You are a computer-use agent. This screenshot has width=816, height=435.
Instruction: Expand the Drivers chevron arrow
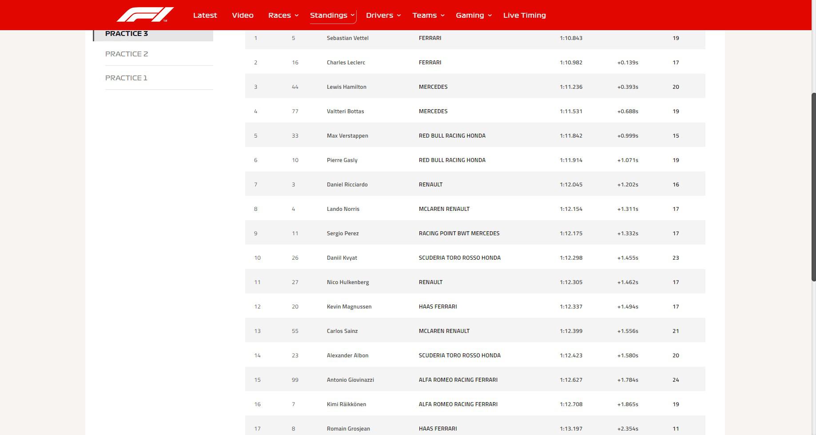[x=399, y=15]
